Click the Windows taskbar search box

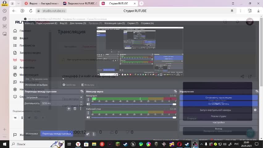(x=38, y=144)
